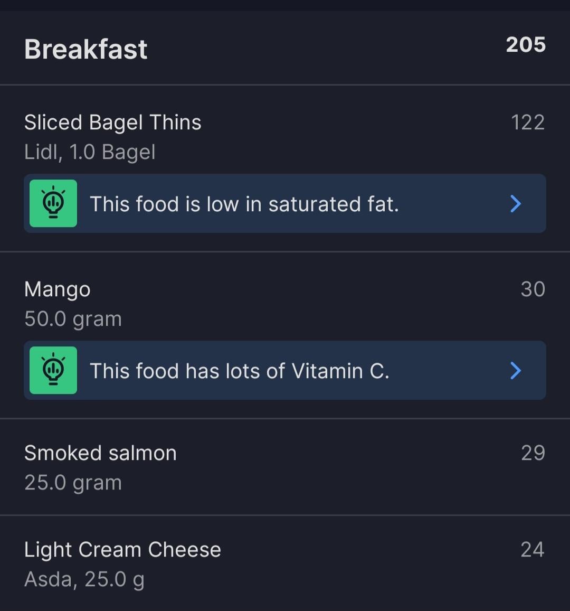Edit the salmon 25.0 gram amount
Screen dimensions: 570x611
(x=73, y=482)
